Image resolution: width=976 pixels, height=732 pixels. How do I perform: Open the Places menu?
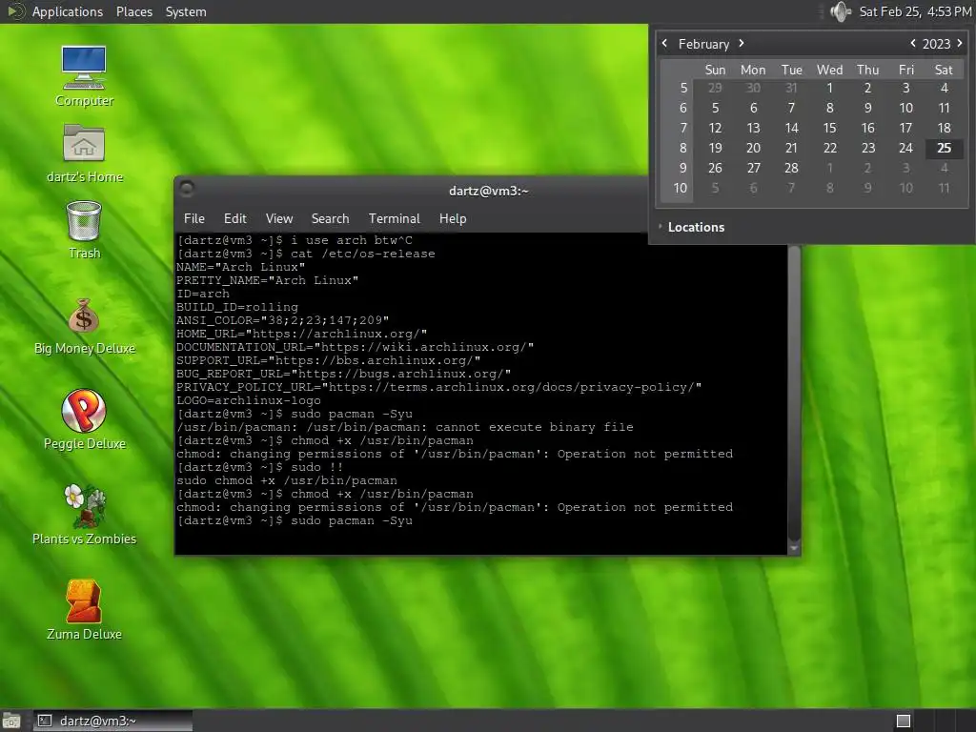pos(133,11)
